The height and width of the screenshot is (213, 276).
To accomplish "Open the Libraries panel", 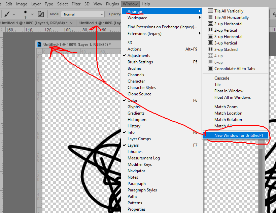I will coord(162,152).
